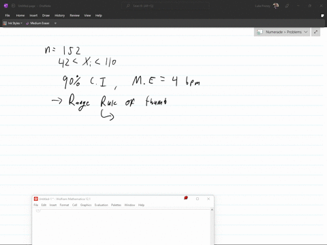This screenshot has height=245, width=327.
Task: Open Mathematica's Window menu
Action: coord(129,205)
